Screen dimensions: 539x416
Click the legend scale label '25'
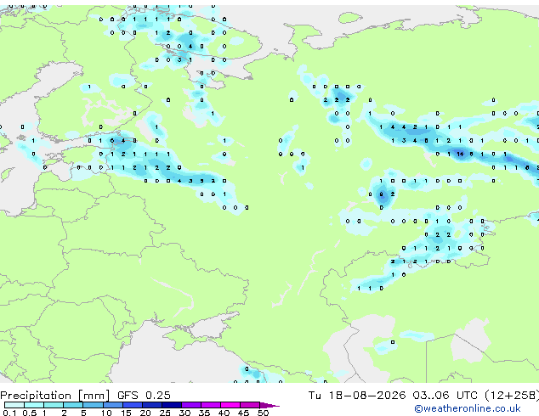pos(165,413)
